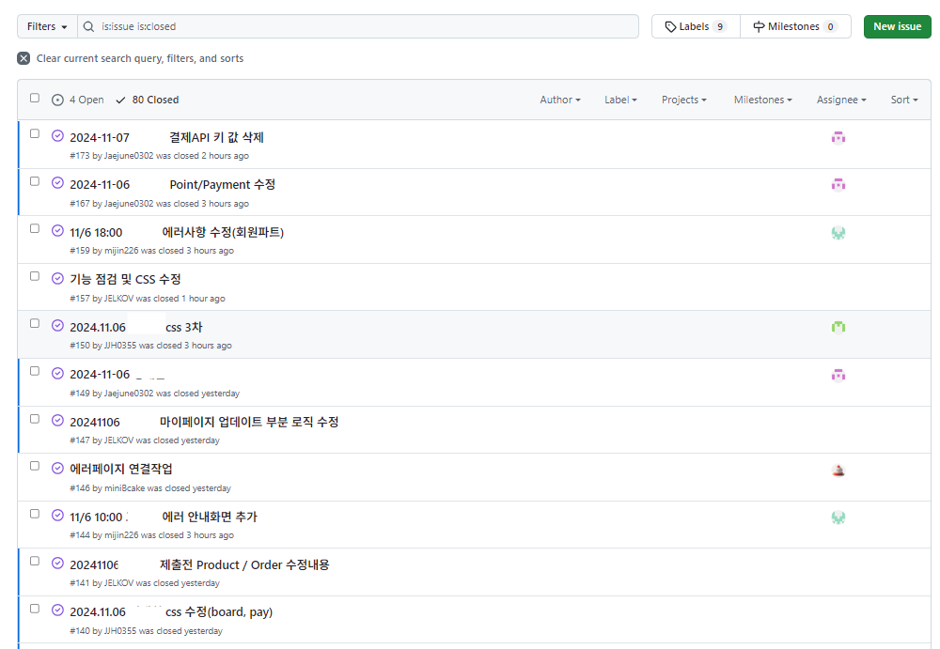The width and height of the screenshot is (940, 649).
Task: Click closed-issue icon of issue #173
Action: 57,135
